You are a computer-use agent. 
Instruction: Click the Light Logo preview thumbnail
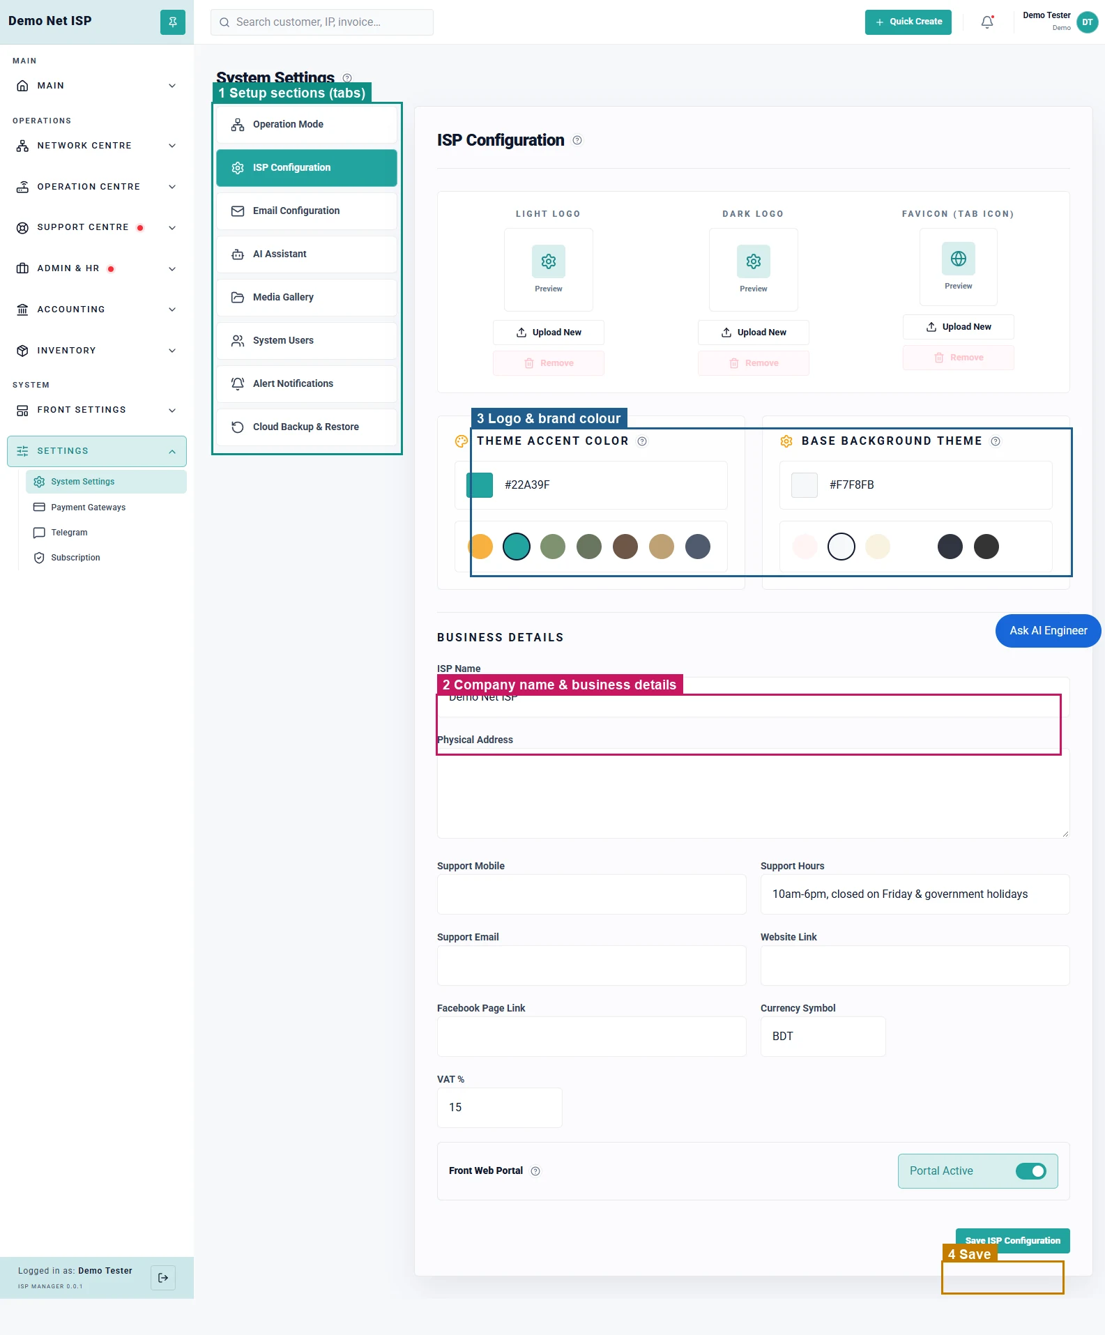(x=549, y=269)
